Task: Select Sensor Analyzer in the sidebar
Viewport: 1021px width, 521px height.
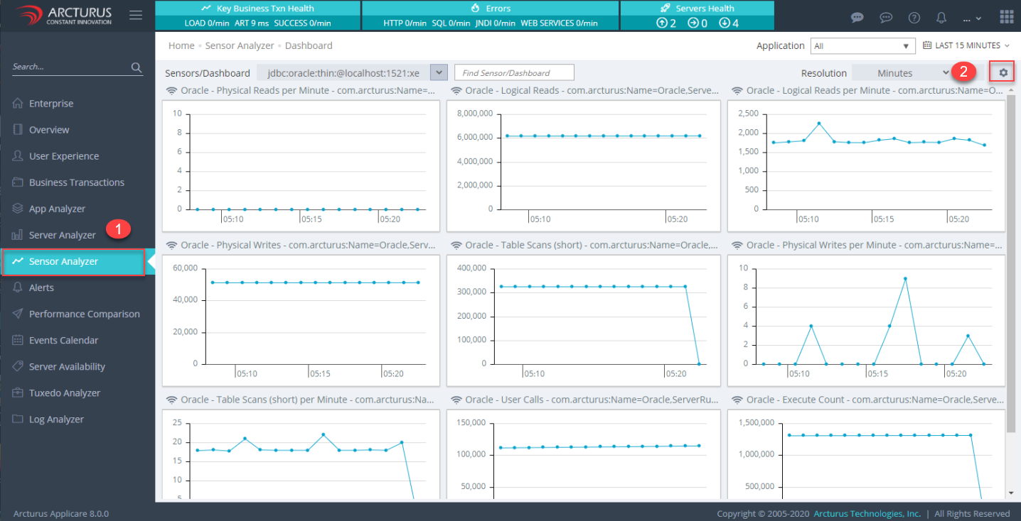Action: point(63,261)
